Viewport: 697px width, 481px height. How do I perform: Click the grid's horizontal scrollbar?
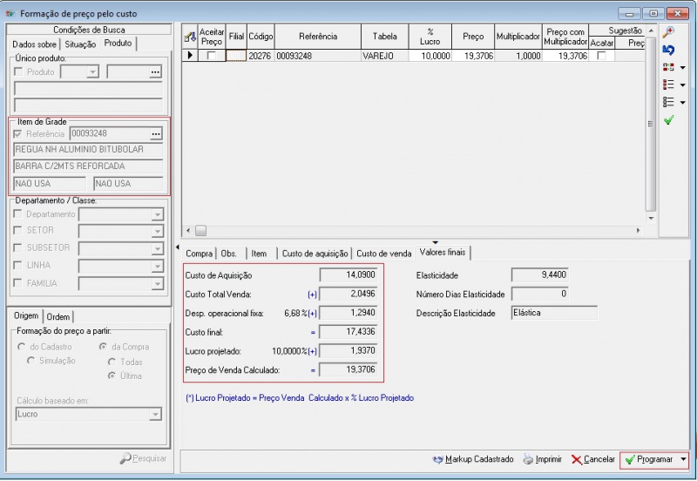pyautogui.click(x=418, y=231)
